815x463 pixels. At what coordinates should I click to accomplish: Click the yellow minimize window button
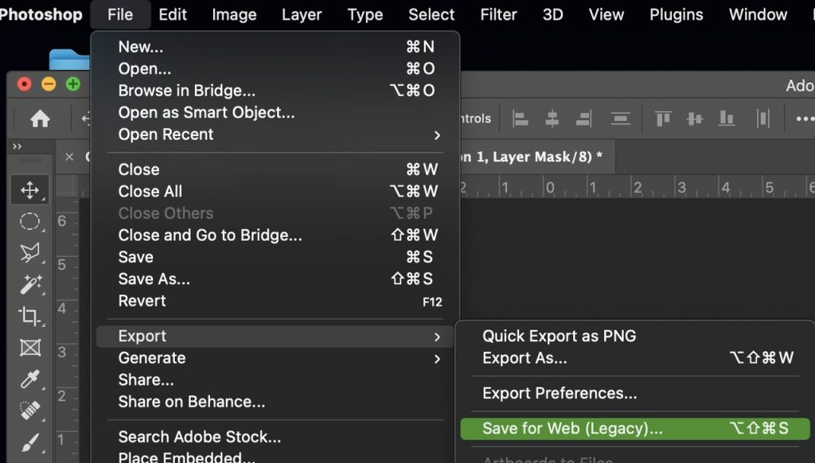pyautogui.click(x=49, y=84)
